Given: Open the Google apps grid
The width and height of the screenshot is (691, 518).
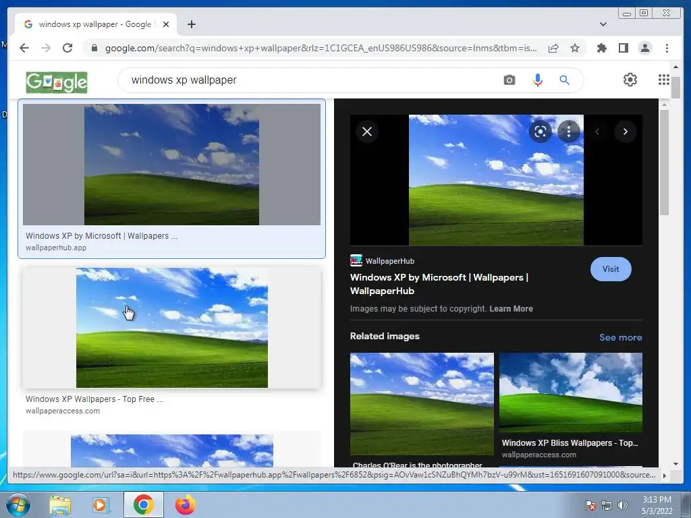Looking at the screenshot, I should [664, 80].
